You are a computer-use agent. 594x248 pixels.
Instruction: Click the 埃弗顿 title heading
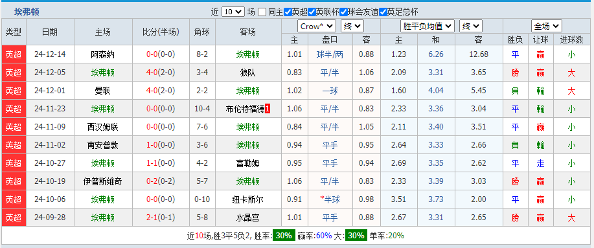pos(27,12)
